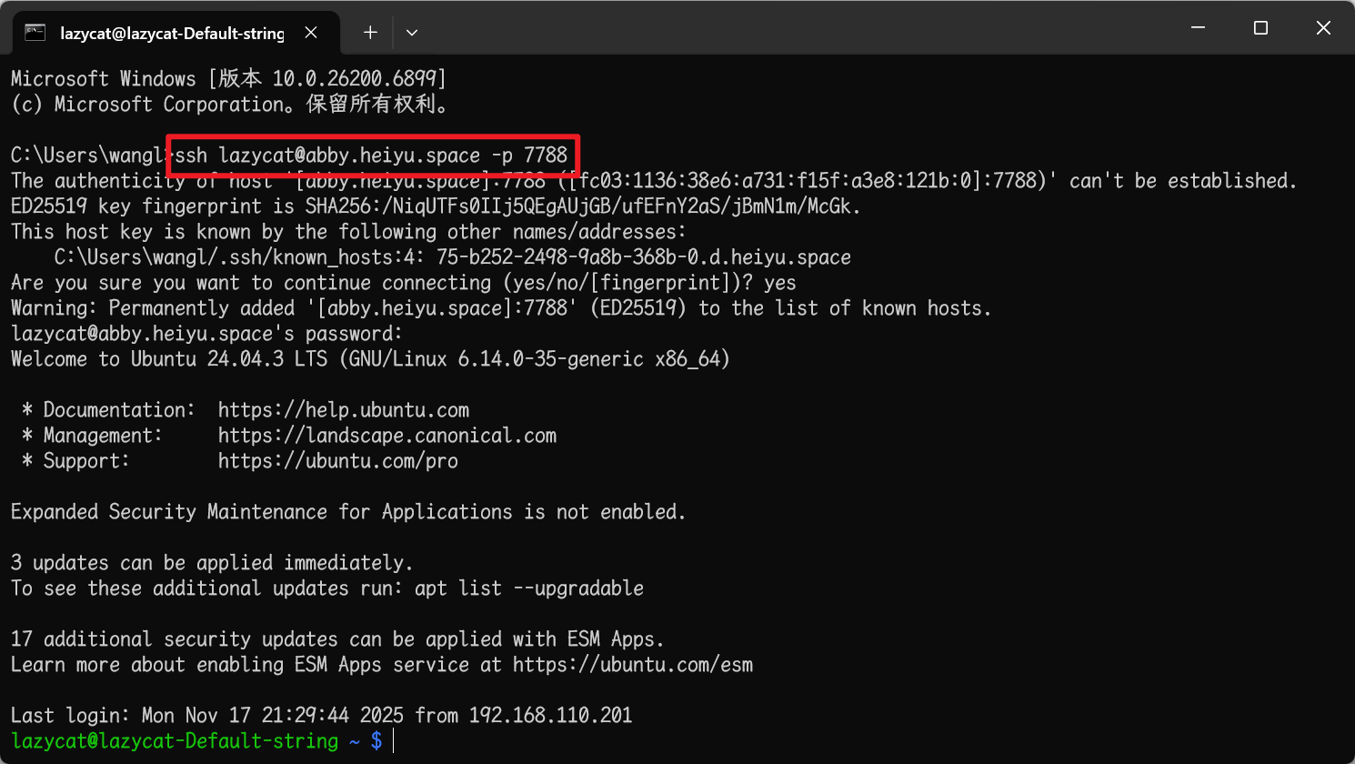Click the 'Welcome to Ubuntu 24.04.3 LTS' line

click(x=370, y=359)
